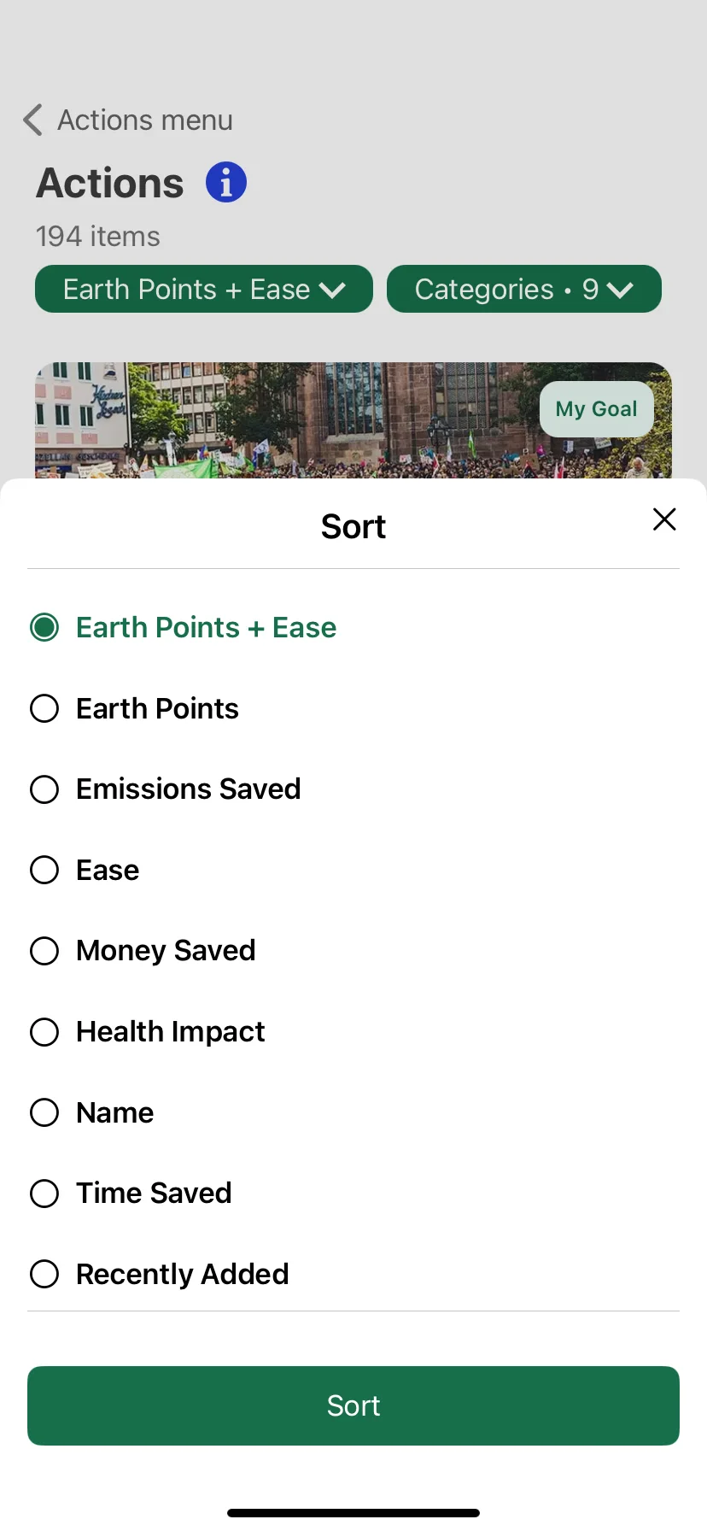The height and width of the screenshot is (1531, 707).
Task: Tap the blue info icon beside Actions
Action: click(x=226, y=183)
